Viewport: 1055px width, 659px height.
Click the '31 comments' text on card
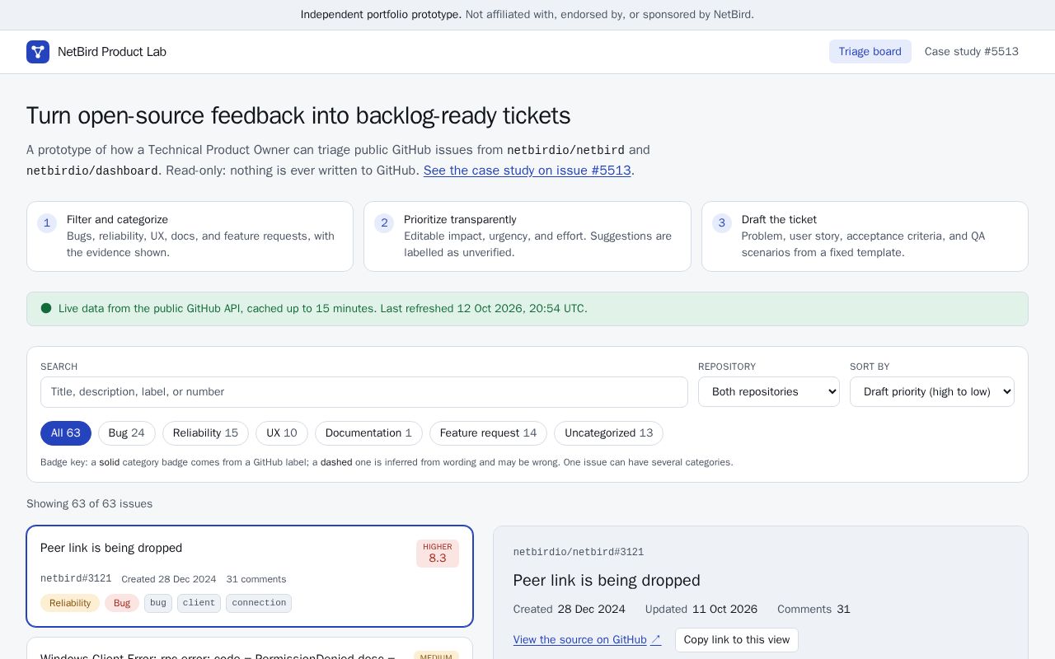tap(256, 579)
